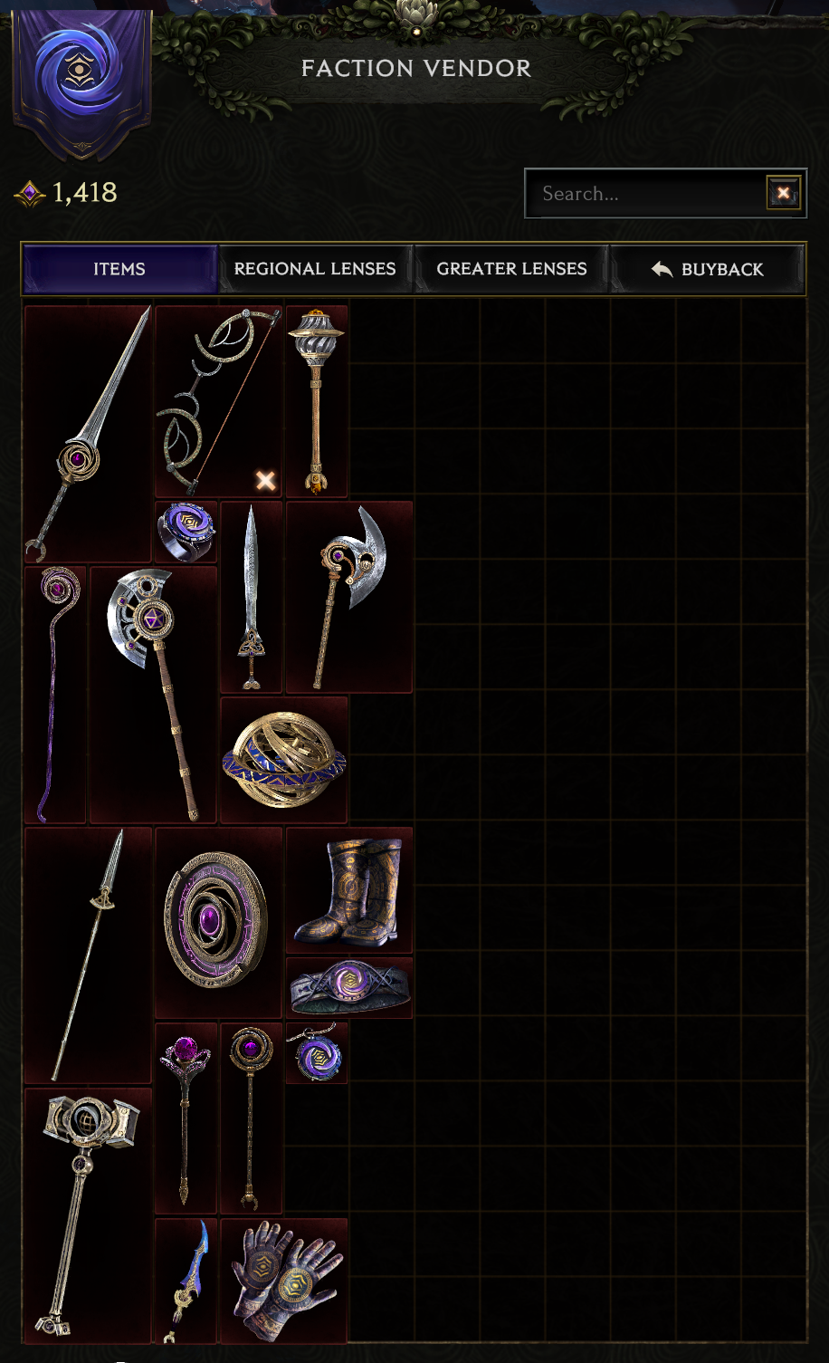The image size is (829, 1363).
Task: Pick the swirl amulet necklace
Action: (x=317, y=1053)
